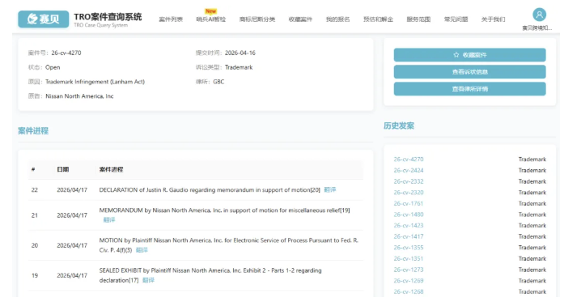564x306 pixels.
Task: Click the 历史发案 section heading
Action: [399, 125]
